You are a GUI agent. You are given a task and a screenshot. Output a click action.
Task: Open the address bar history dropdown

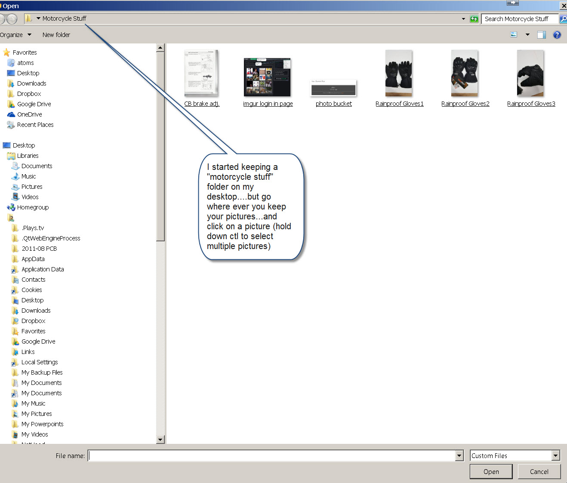coord(463,19)
